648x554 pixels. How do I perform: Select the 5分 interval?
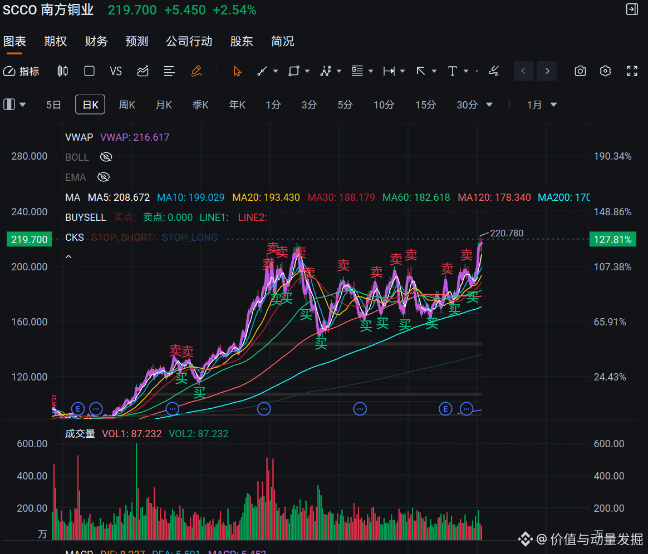[345, 105]
